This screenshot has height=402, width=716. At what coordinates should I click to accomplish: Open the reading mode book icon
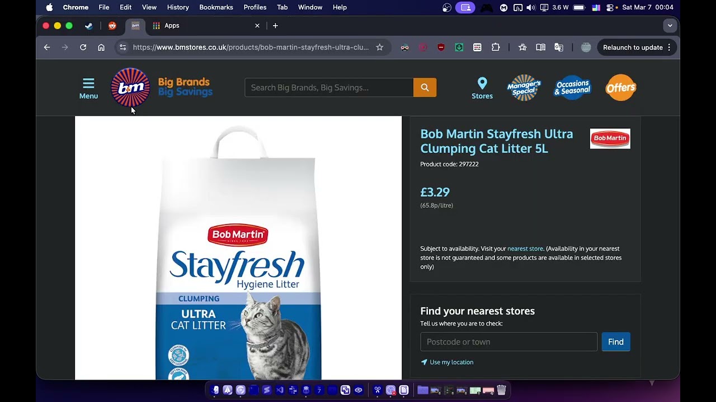click(540, 47)
